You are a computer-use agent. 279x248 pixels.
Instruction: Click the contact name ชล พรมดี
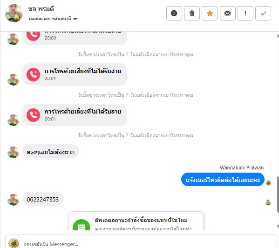[41, 9]
